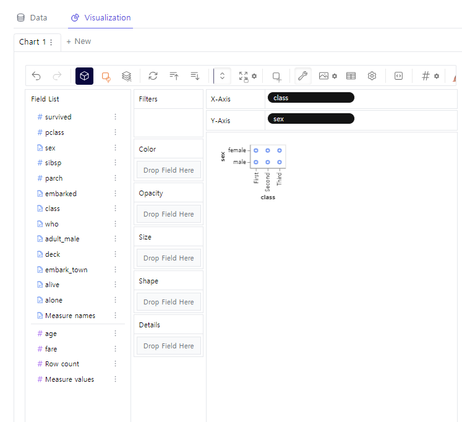
Task: Switch to the Visualization tab
Action: coord(101,18)
